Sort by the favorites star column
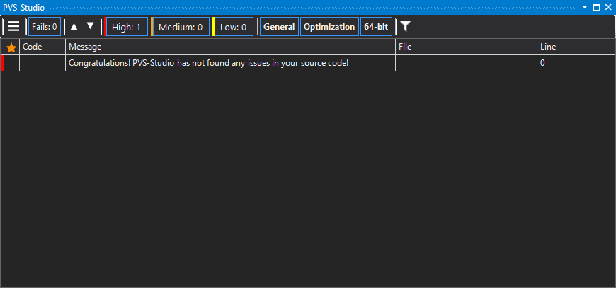 (x=11, y=47)
